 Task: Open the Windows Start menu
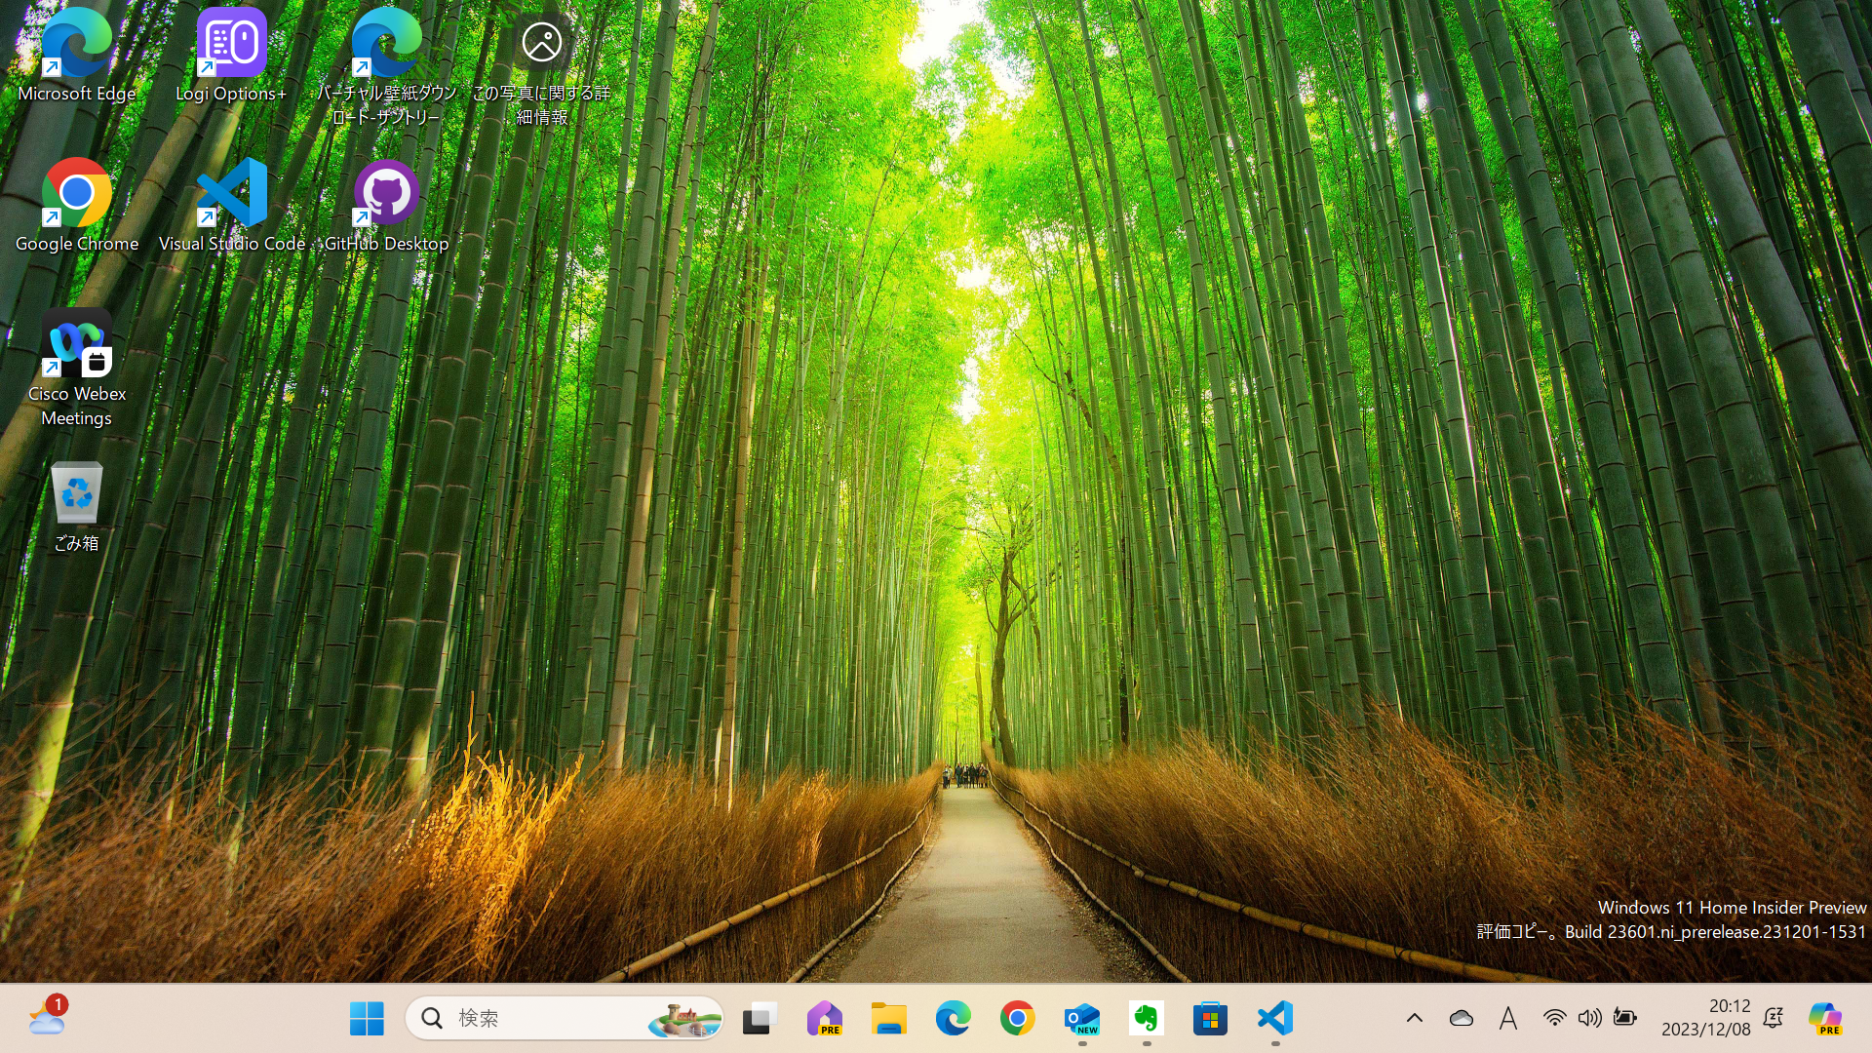pyautogui.click(x=367, y=1019)
